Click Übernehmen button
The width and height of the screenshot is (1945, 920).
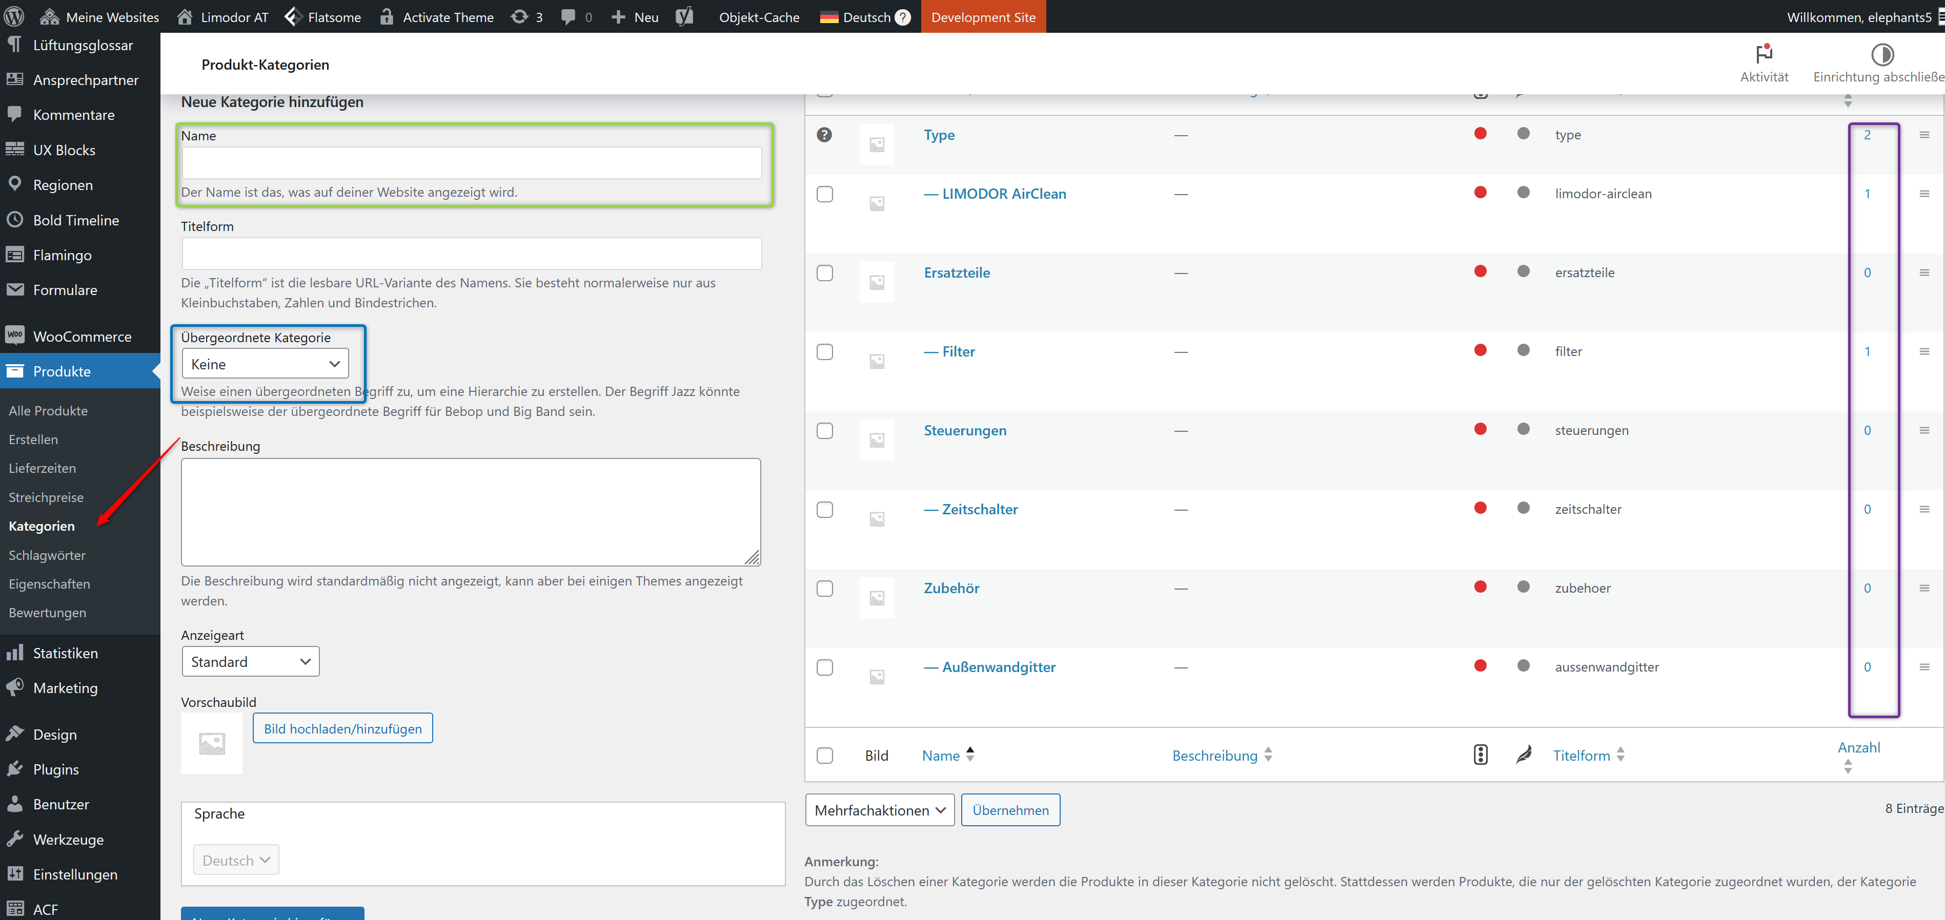(1010, 810)
